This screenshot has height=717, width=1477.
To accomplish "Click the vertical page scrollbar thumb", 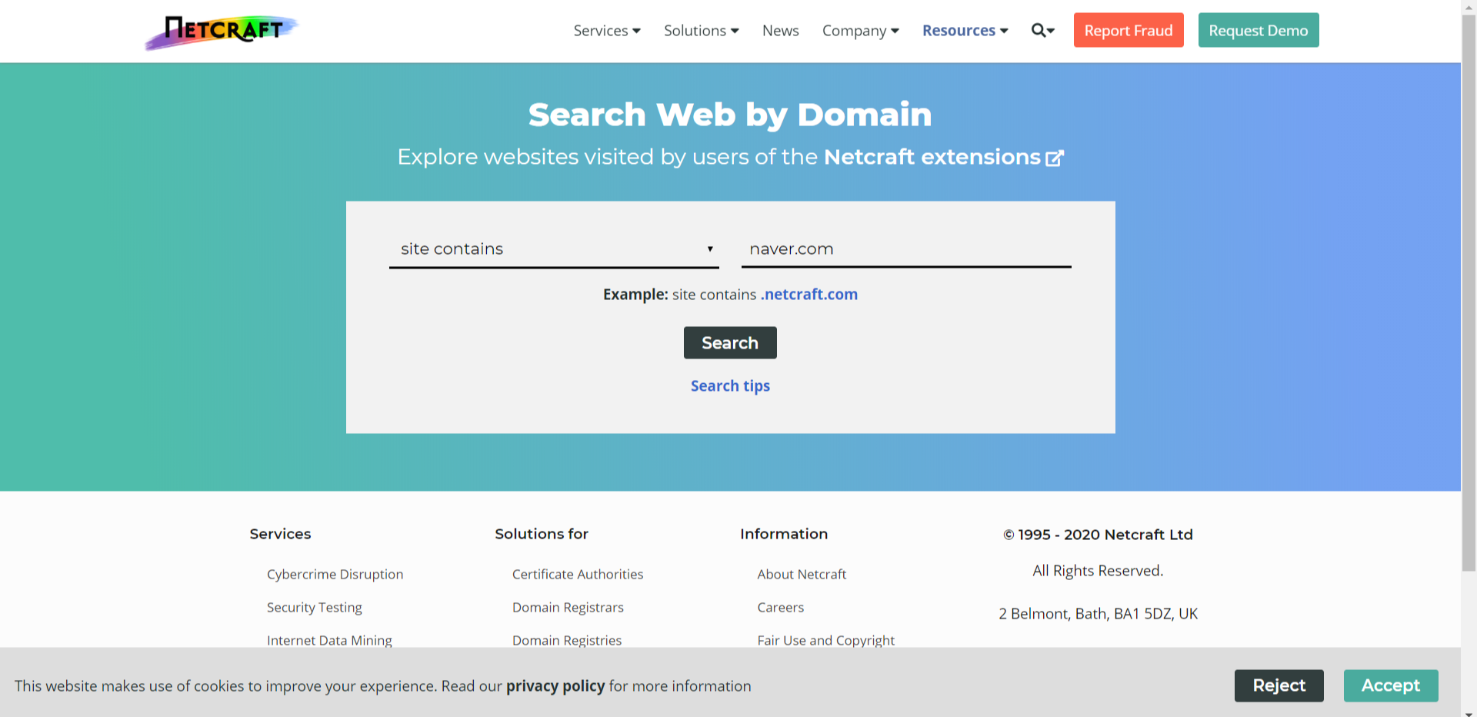I will [1469, 292].
